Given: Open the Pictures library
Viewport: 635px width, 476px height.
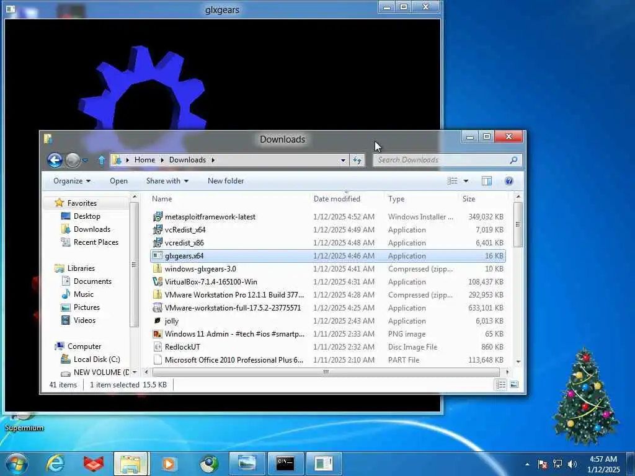Looking at the screenshot, I should pos(86,307).
